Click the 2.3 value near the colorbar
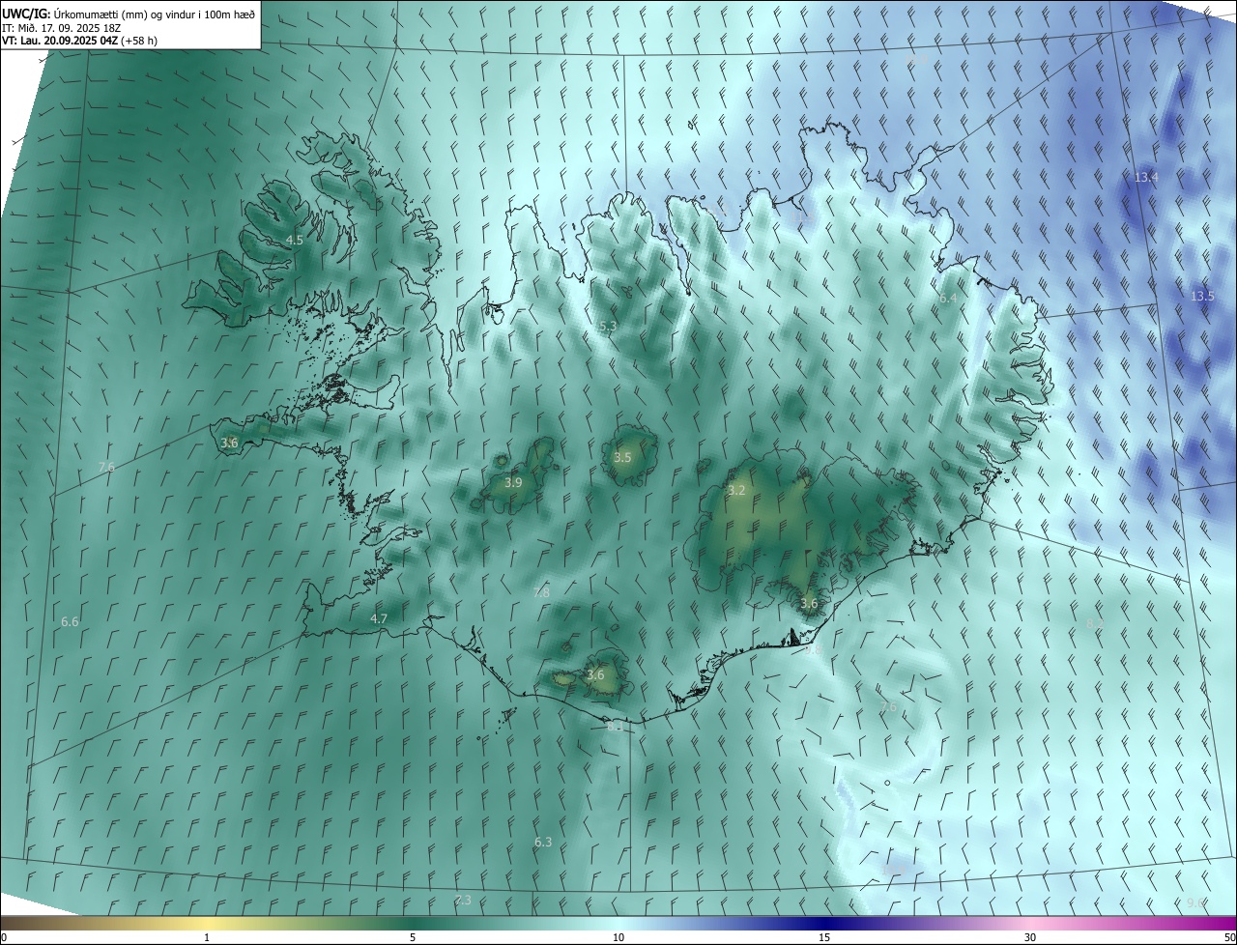This screenshot has height=945, width=1237. pyautogui.click(x=463, y=901)
